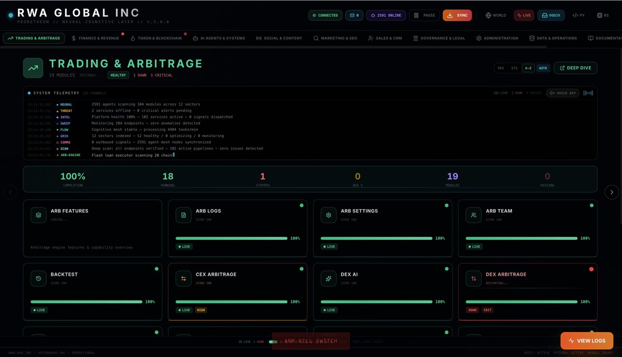This screenshot has width=622, height=357.
Task: Click the Connected status pill
Action: [x=326, y=15]
